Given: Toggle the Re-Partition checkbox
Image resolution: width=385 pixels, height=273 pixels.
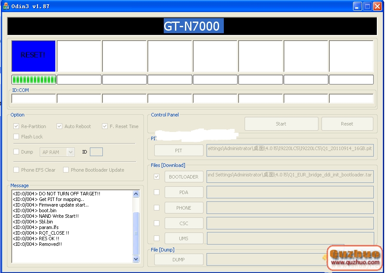Looking at the screenshot, I should (16, 126).
